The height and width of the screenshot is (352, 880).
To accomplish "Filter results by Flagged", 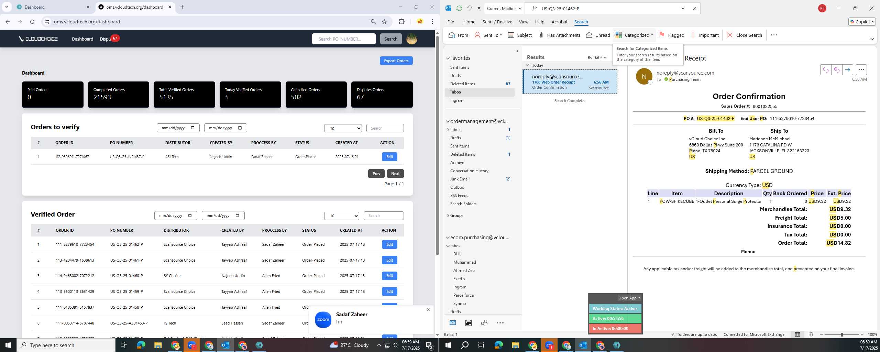I will click(x=672, y=35).
